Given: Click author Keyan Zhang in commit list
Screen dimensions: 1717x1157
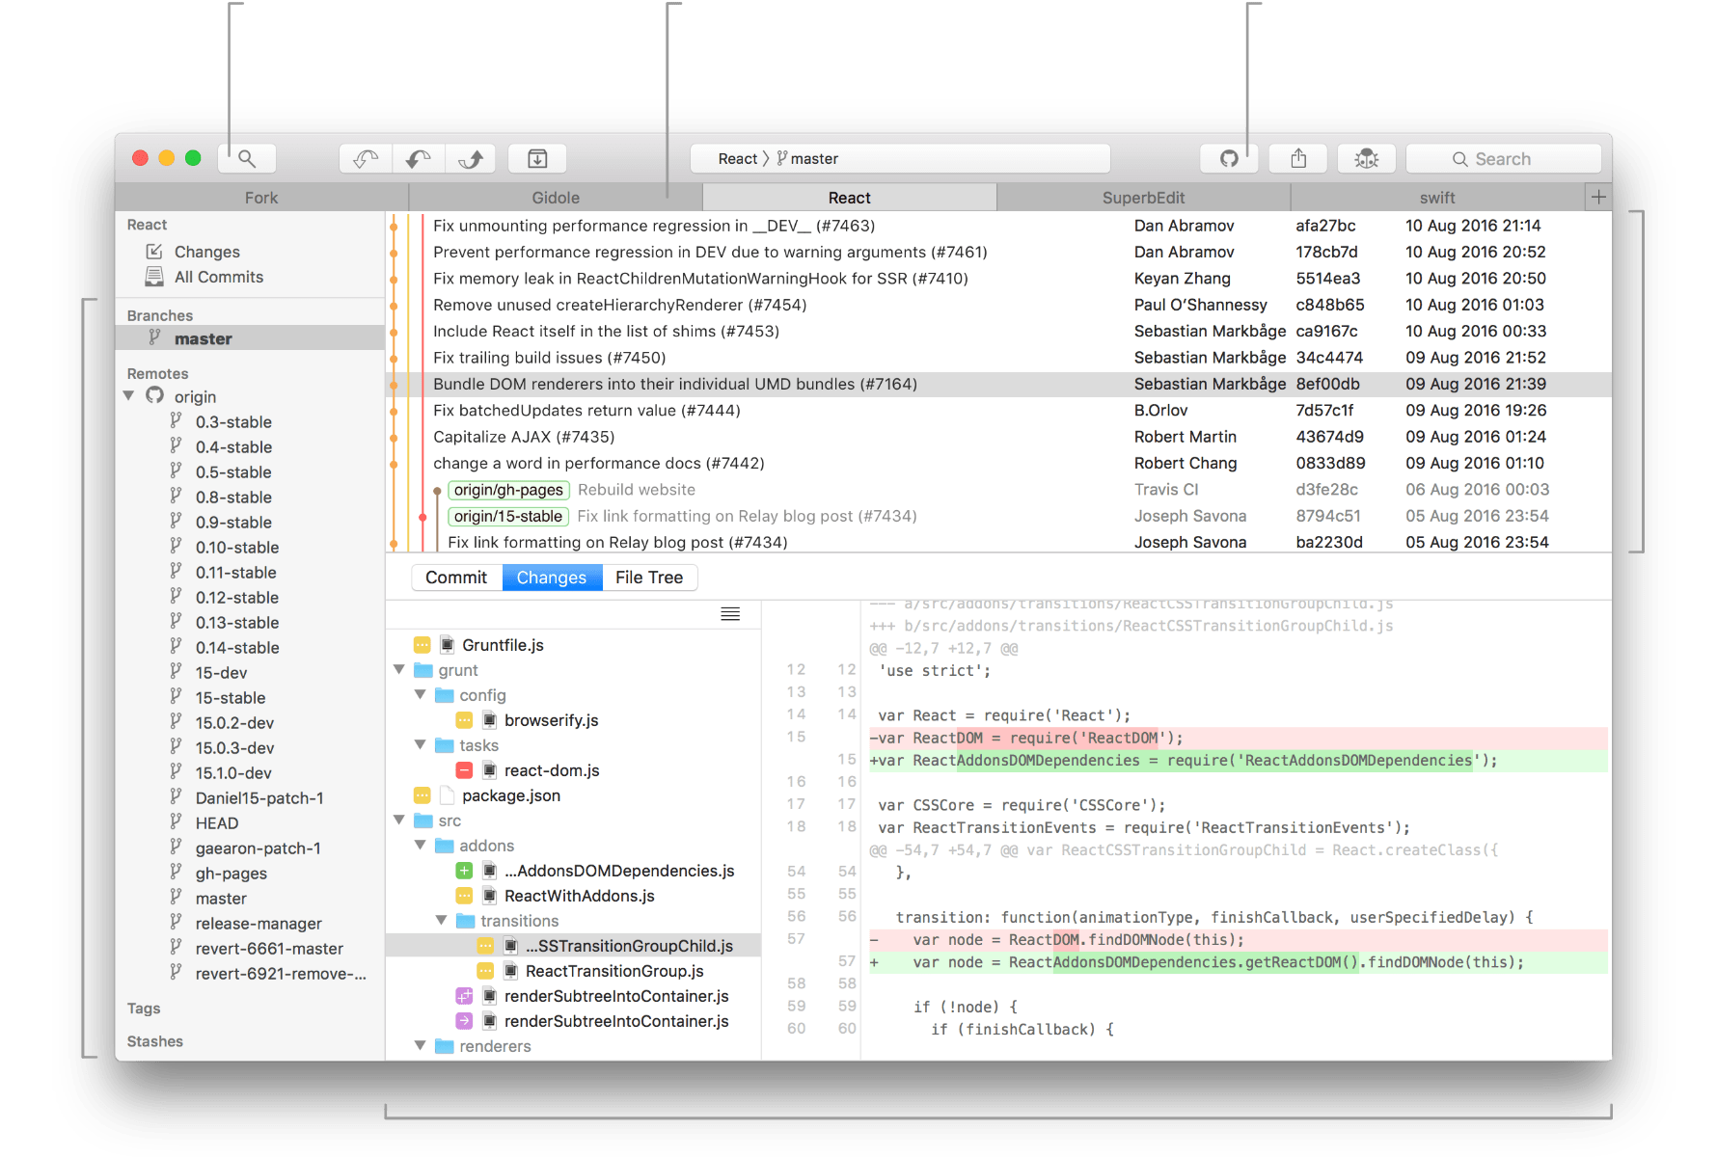Looking at the screenshot, I should tap(1182, 278).
